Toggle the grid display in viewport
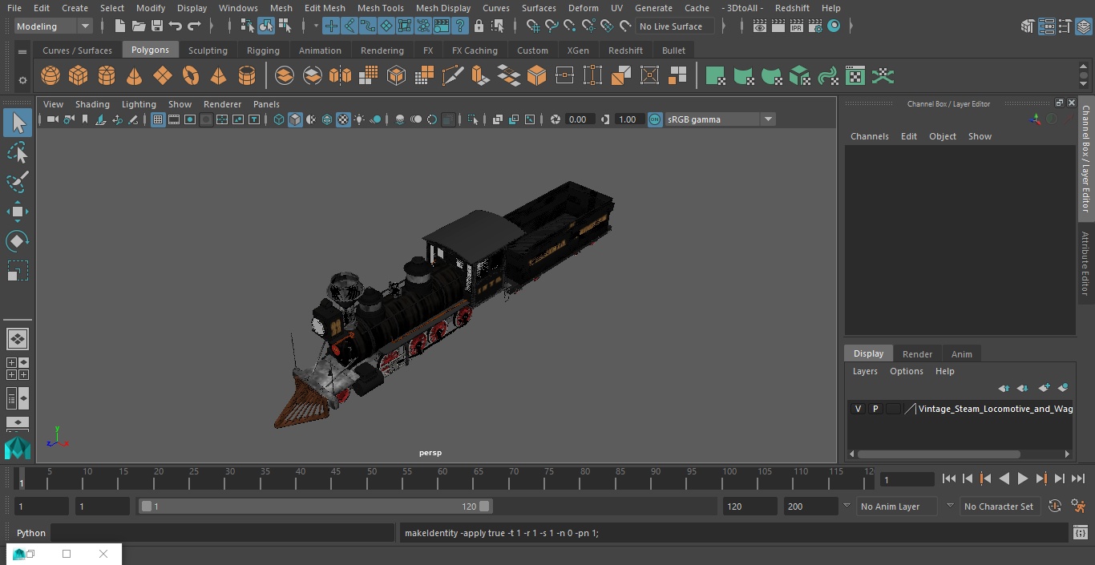The image size is (1095, 565). pos(158,119)
